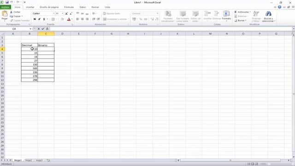
Task: Switch to the Insertar ribbon tab
Action: tap(30, 7)
